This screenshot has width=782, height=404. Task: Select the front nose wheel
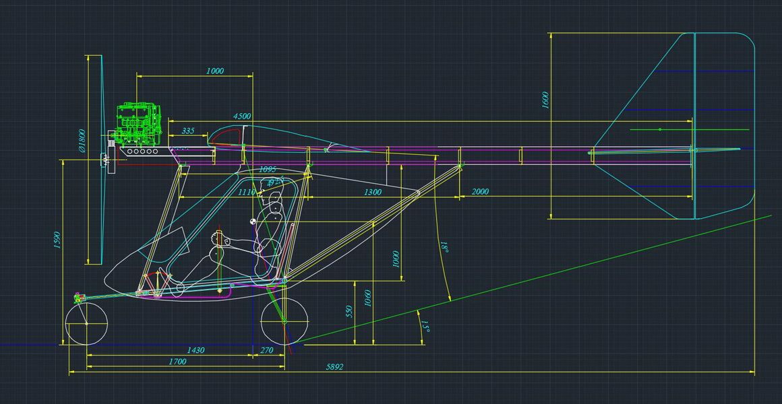(x=86, y=324)
